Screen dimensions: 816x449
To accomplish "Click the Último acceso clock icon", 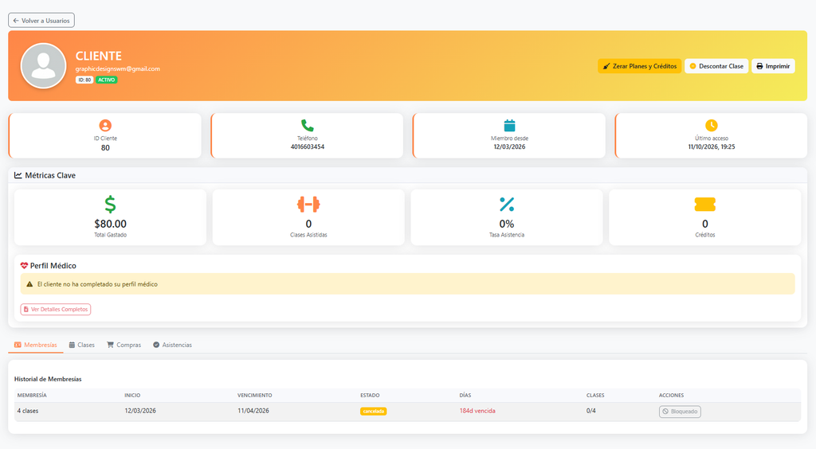I will pyautogui.click(x=712, y=125).
